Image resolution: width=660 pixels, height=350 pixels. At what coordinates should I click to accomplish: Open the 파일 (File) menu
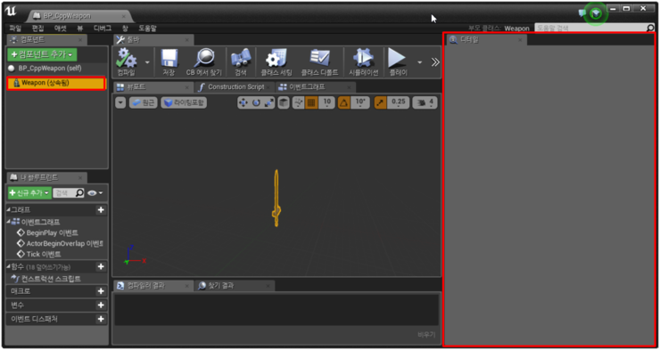(x=15, y=28)
